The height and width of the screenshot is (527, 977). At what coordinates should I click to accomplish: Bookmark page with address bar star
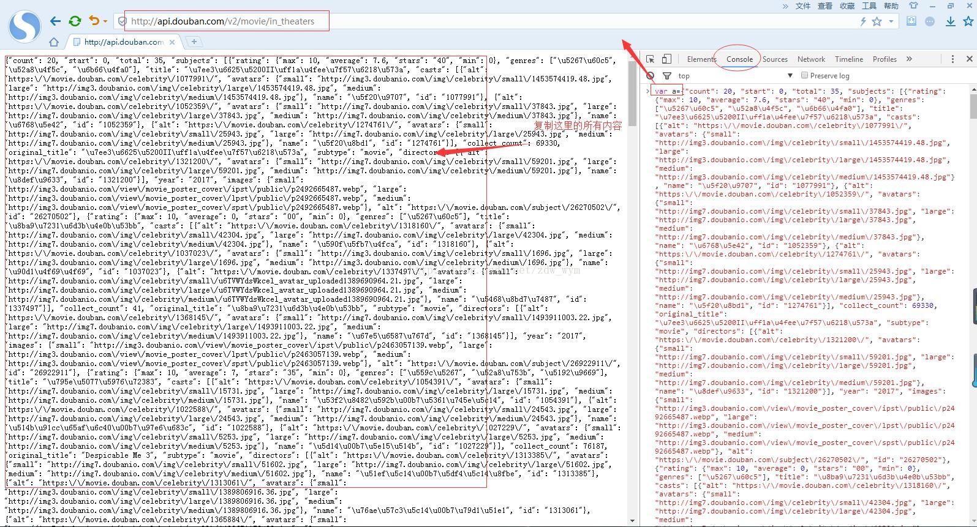tap(877, 21)
